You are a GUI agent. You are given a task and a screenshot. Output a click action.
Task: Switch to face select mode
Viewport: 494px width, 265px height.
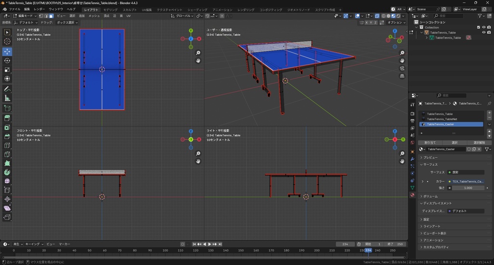coord(51,16)
